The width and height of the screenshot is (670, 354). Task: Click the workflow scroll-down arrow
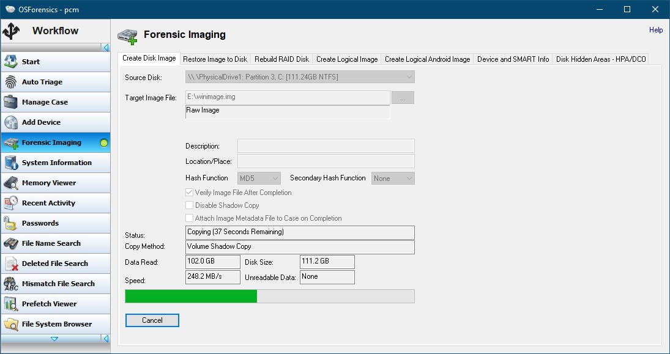[x=54, y=339]
